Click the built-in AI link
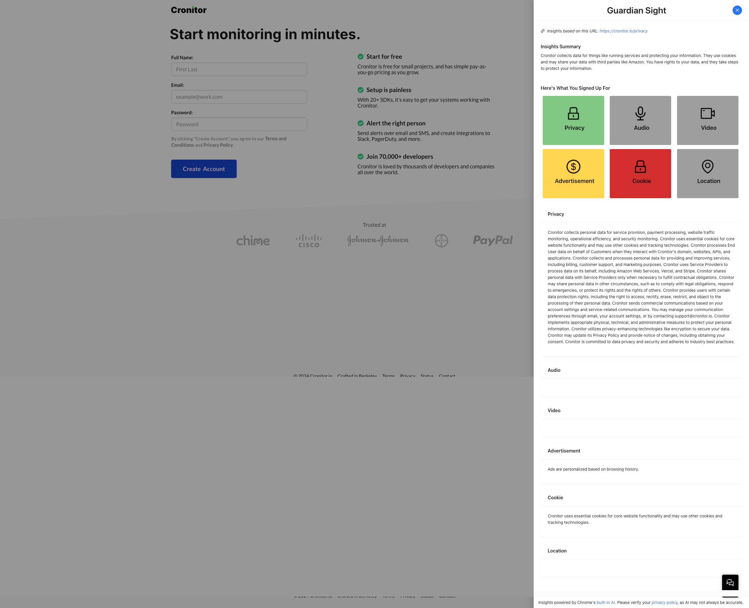Image resolution: width=749 pixels, height=608 pixels. click(x=606, y=602)
